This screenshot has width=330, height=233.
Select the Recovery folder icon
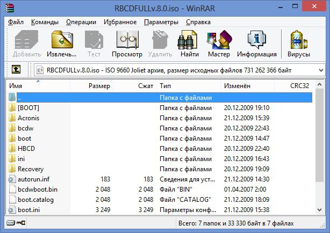[12, 169]
